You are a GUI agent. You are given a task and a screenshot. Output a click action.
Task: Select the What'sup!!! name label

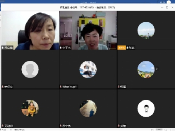pos(70,87)
